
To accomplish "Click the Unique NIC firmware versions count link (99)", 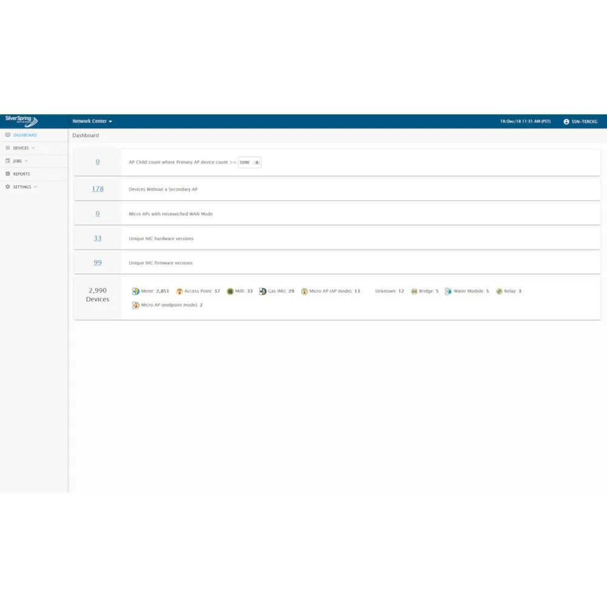I will (x=97, y=262).
